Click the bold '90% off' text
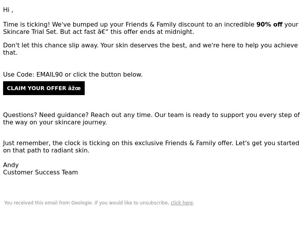Viewport: 308px width, 231px height. 269,24
